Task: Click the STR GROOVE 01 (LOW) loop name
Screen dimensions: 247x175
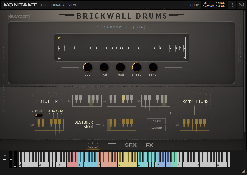Action: point(121,27)
